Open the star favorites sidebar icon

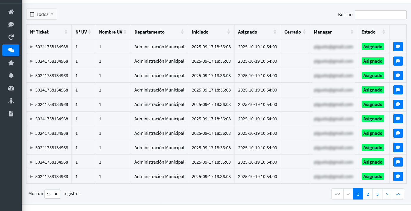11,63
